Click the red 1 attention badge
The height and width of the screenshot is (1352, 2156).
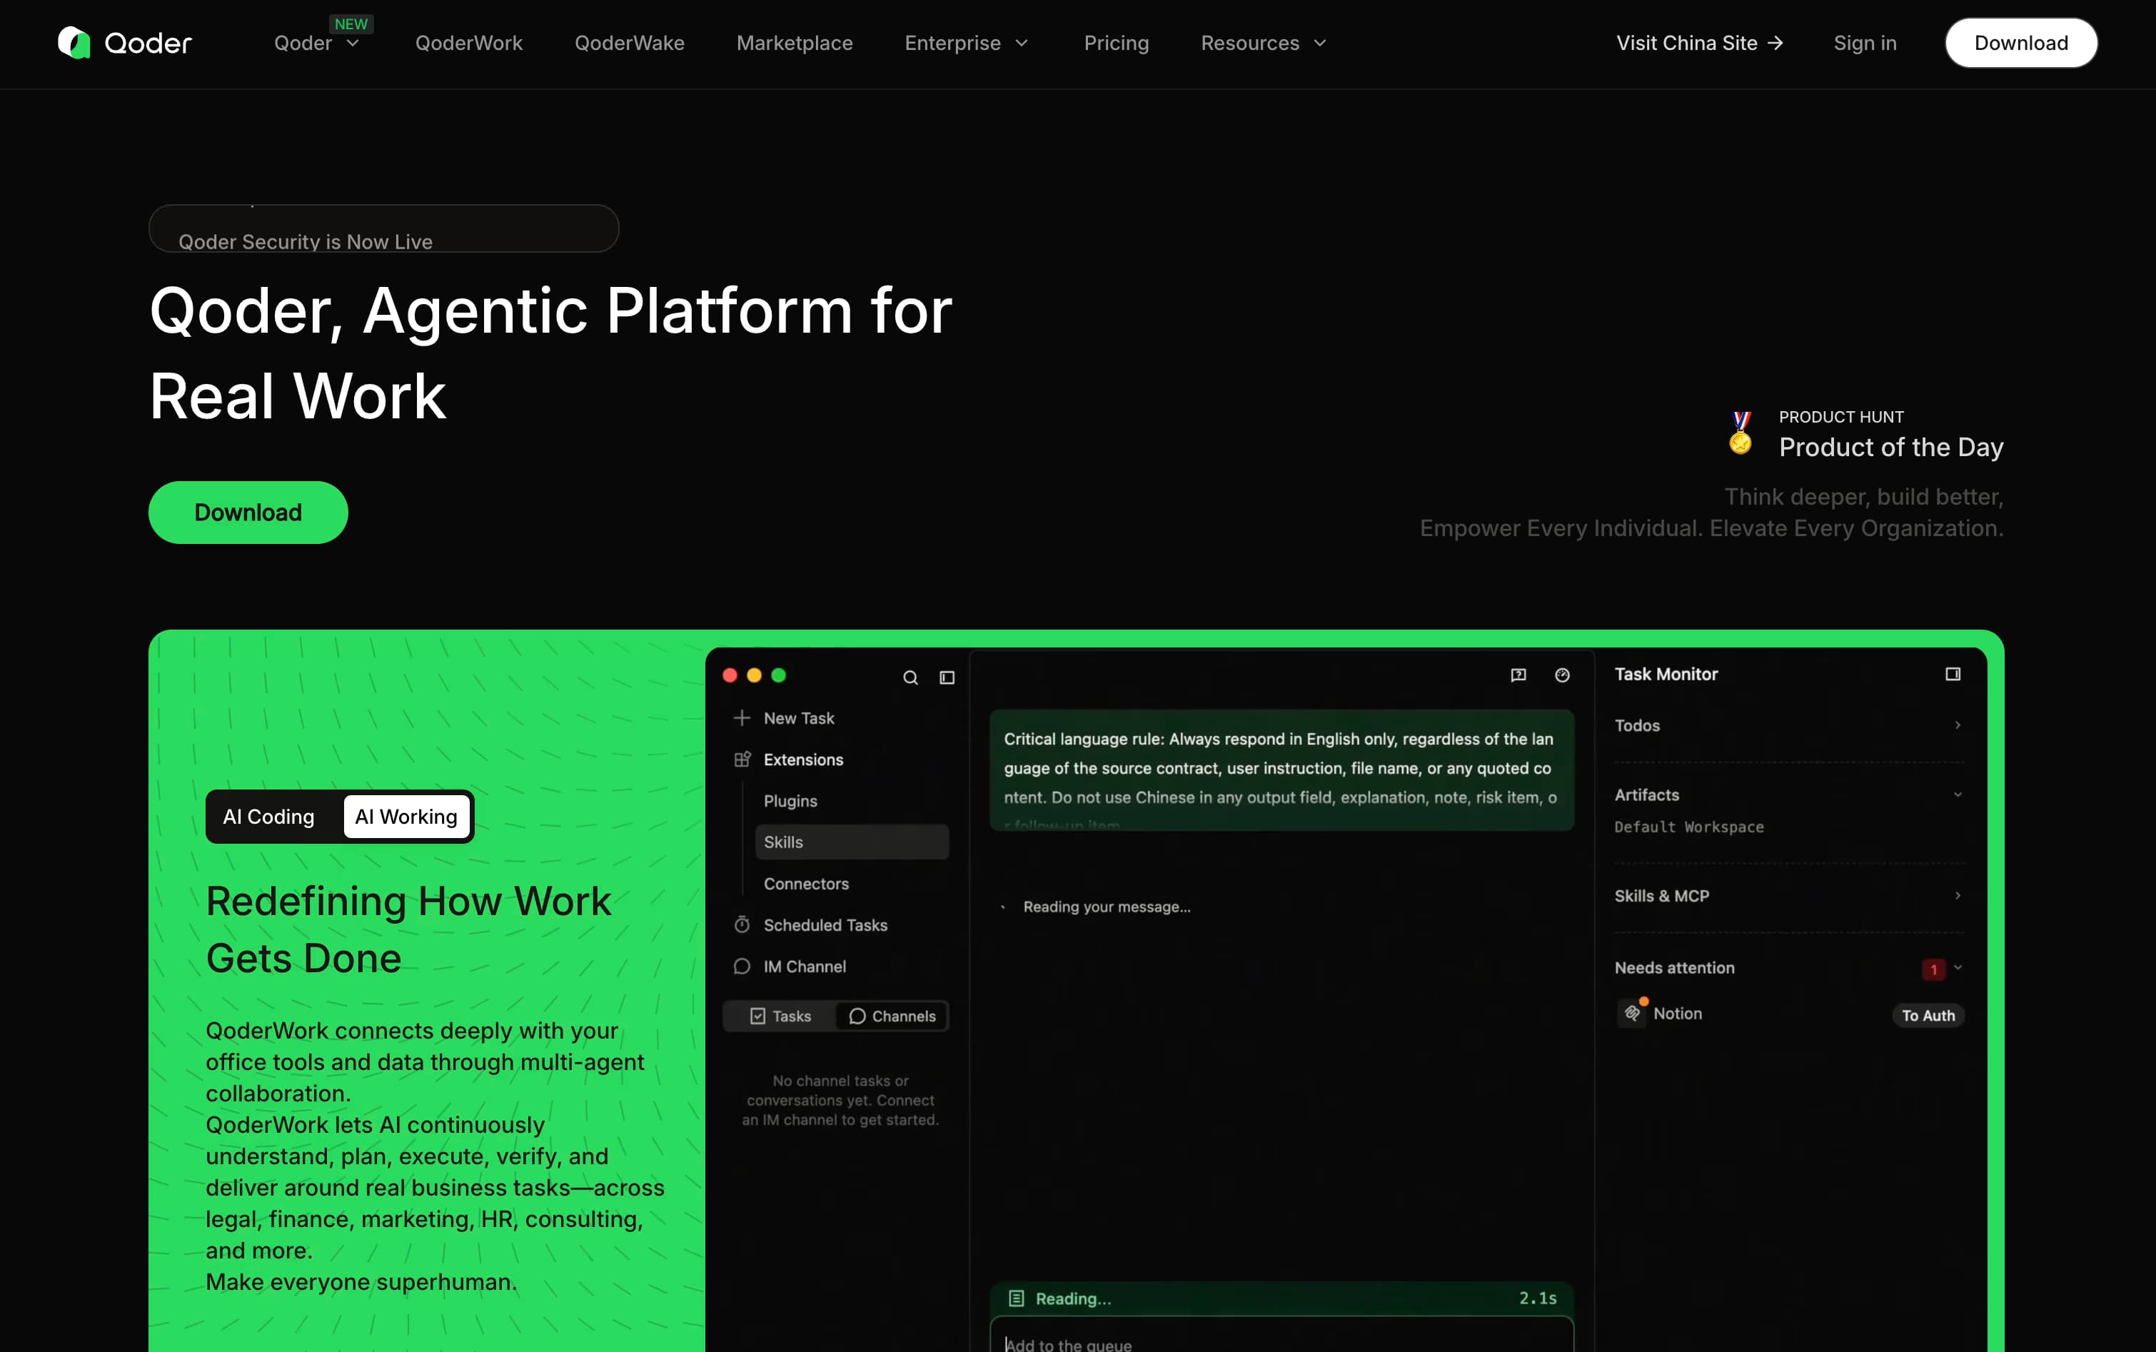click(1933, 969)
